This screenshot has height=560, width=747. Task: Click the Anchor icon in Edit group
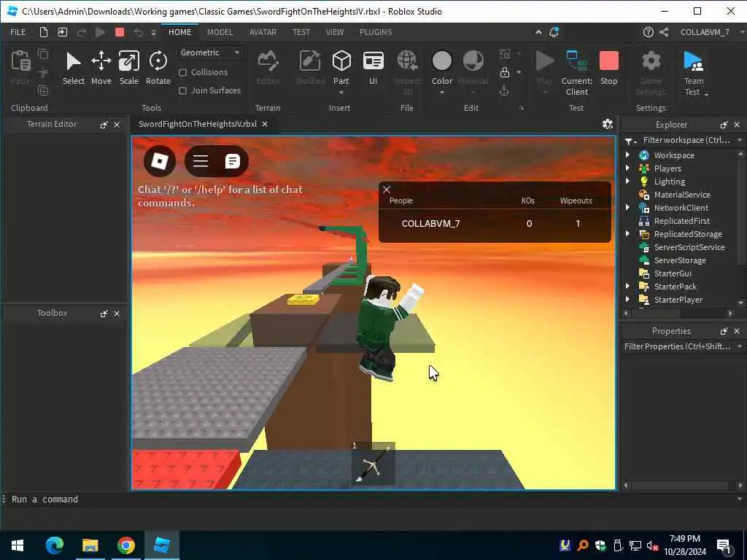point(505,90)
